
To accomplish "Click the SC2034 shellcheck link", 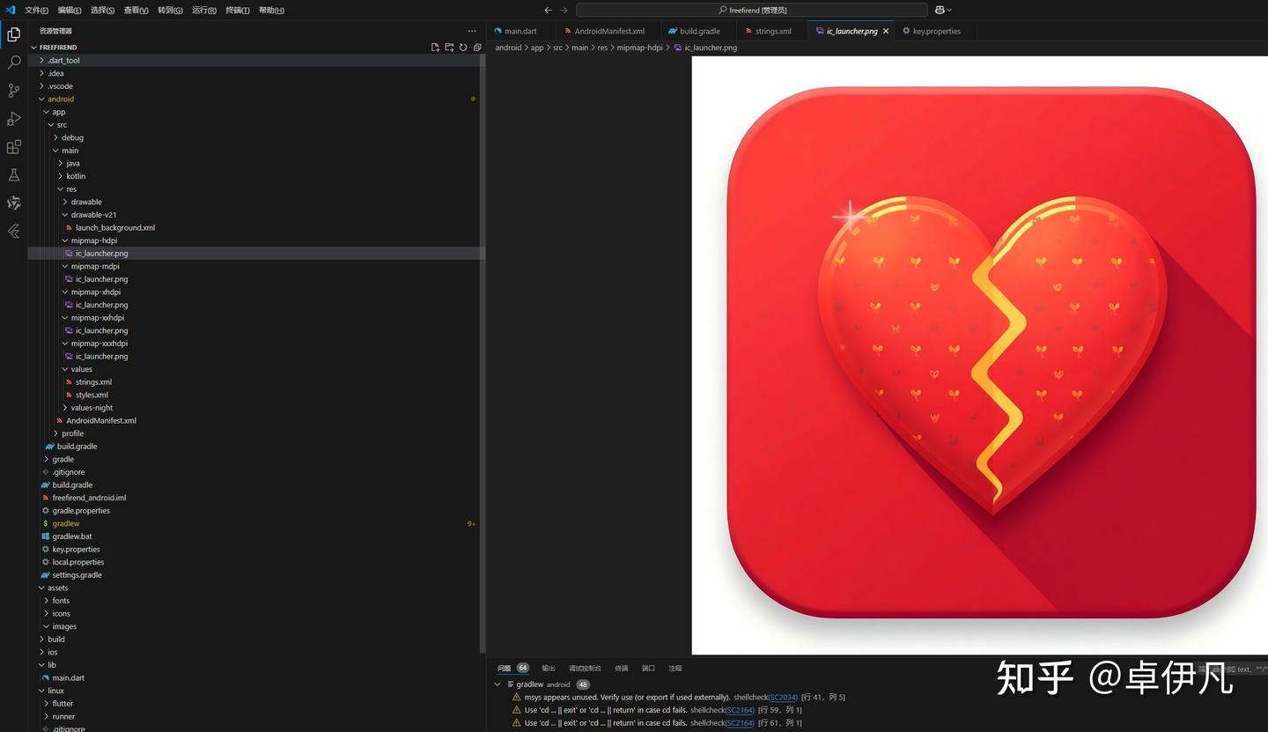I will tap(783, 698).
